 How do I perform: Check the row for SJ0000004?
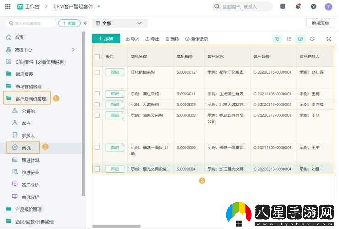[97, 169]
